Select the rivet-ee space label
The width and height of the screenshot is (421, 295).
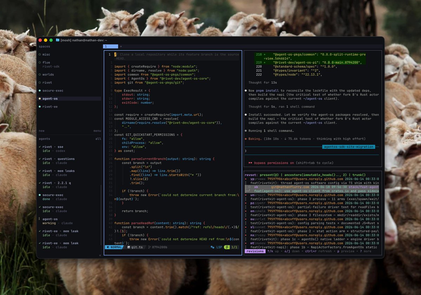[x=50, y=107]
